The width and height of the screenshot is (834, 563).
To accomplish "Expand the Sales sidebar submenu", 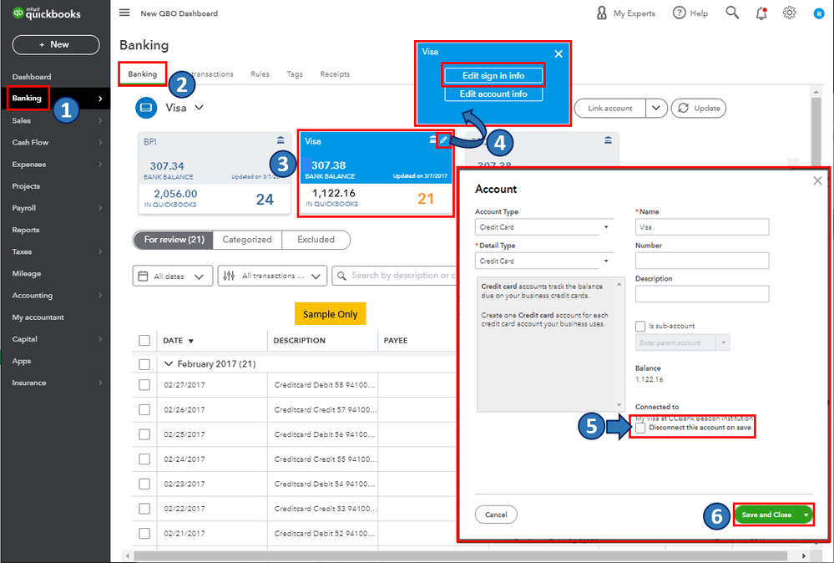I will (100, 121).
